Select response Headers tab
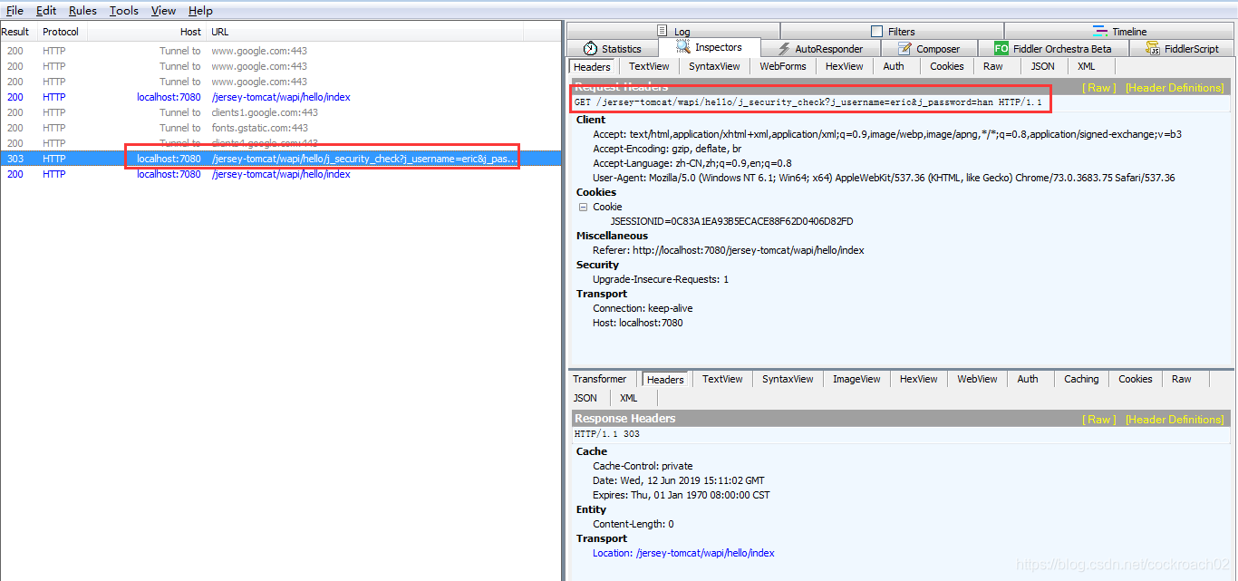This screenshot has width=1238, height=581. [665, 380]
